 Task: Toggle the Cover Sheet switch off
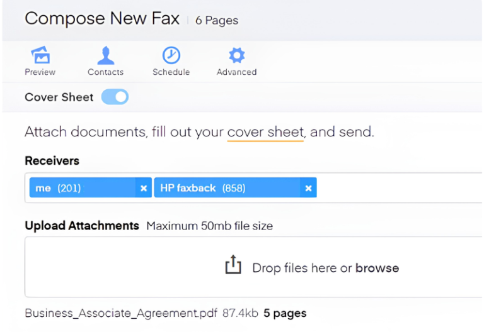tap(115, 97)
